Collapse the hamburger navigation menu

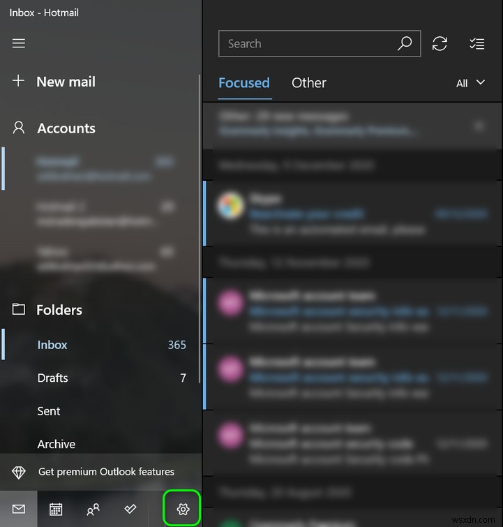[19, 43]
